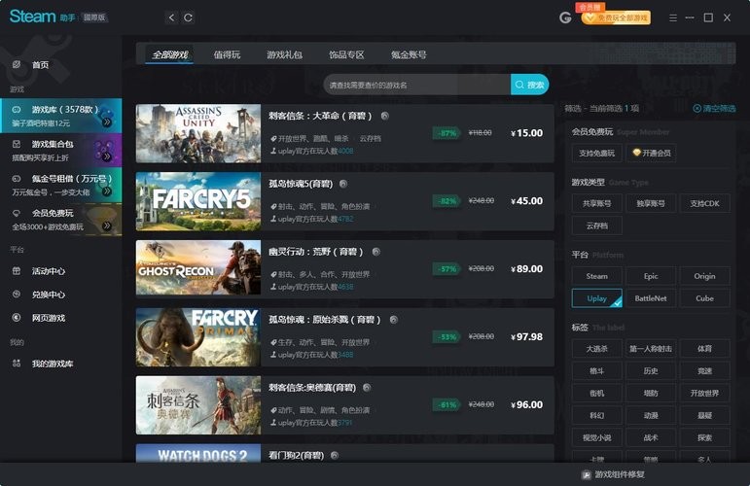The height and width of the screenshot is (486, 750).
Task: Click the 兑换中心 icon in the sidebar
Action: 17,295
